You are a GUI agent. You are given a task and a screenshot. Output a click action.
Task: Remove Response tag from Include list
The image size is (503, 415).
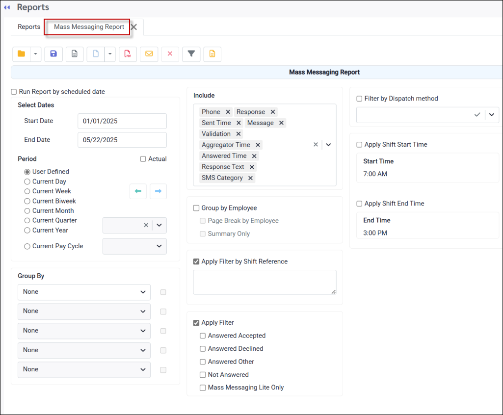pos(273,112)
